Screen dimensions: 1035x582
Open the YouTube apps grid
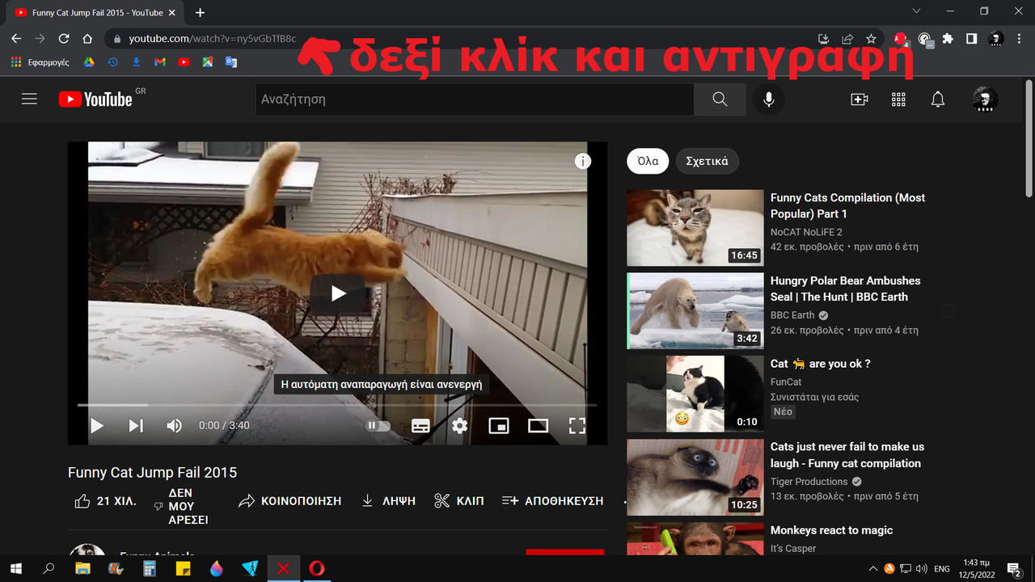point(898,99)
